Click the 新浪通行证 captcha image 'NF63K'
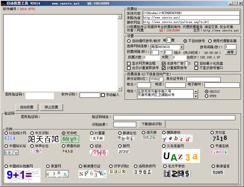Screen dimensions: 244x187 (x=92, y=174)
